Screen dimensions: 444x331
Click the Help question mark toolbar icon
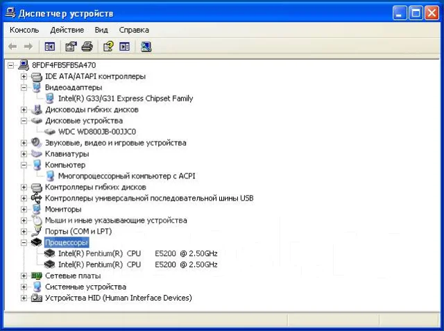click(108, 46)
